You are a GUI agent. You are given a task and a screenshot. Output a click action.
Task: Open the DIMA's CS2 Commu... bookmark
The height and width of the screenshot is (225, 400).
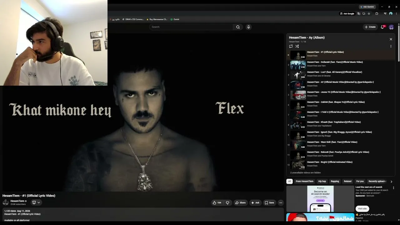(133, 19)
